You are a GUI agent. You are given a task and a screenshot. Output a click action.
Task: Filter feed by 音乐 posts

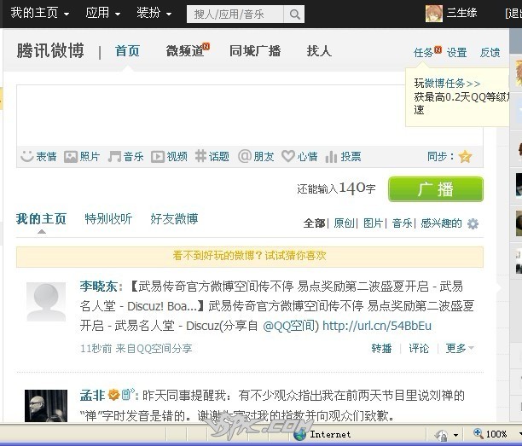[402, 223]
